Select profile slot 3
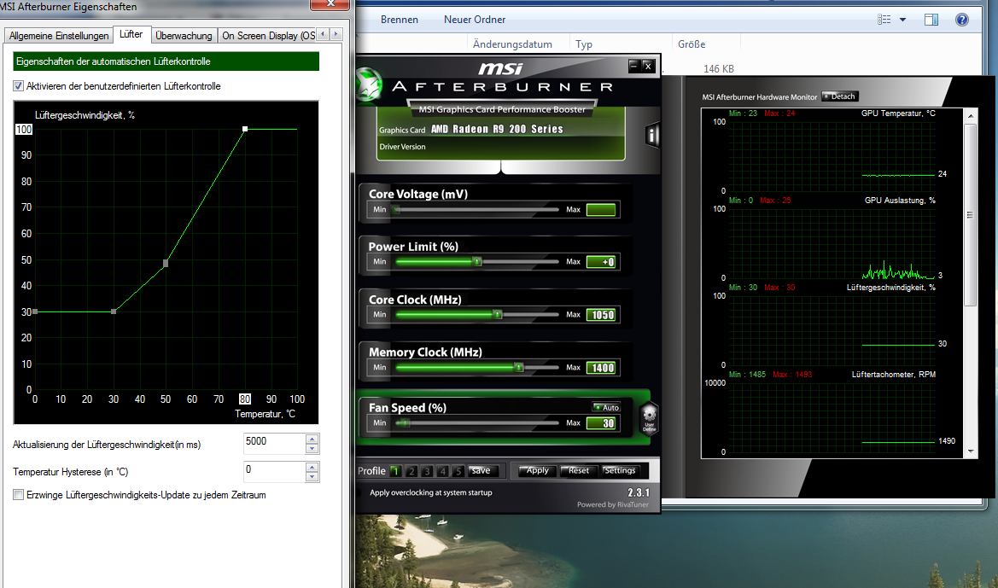 click(427, 471)
